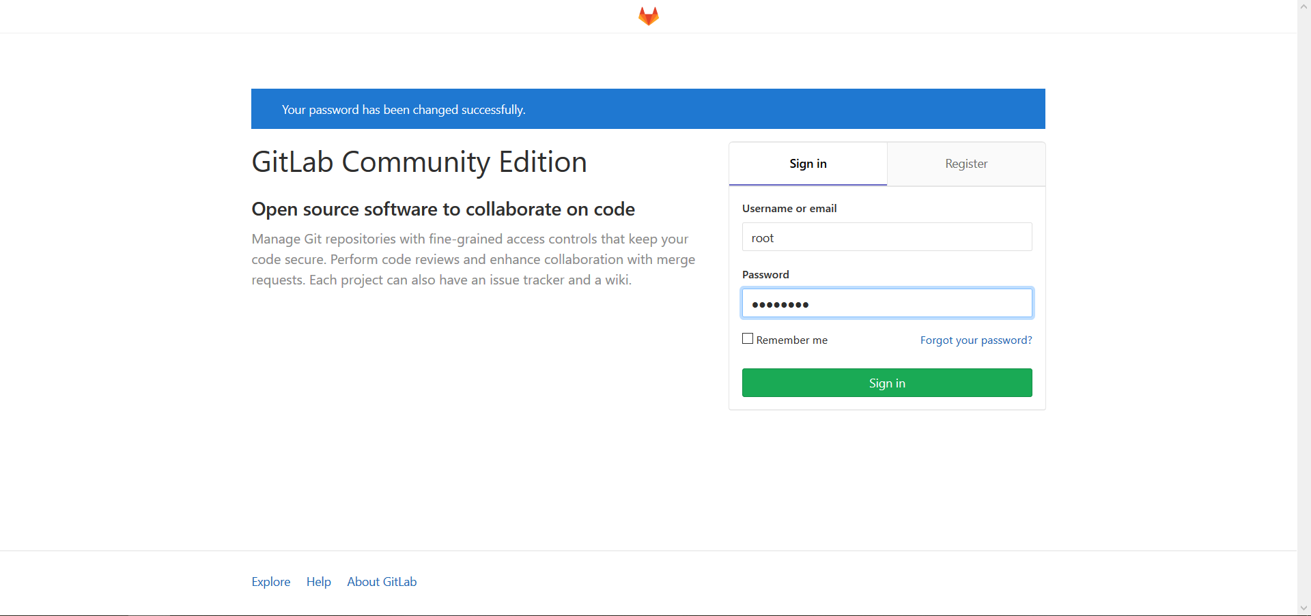This screenshot has width=1311, height=616.
Task: Click the GitLab fox logo at top
Action: click(648, 16)
